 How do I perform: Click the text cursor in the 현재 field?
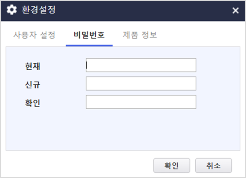tap(87, 65)
